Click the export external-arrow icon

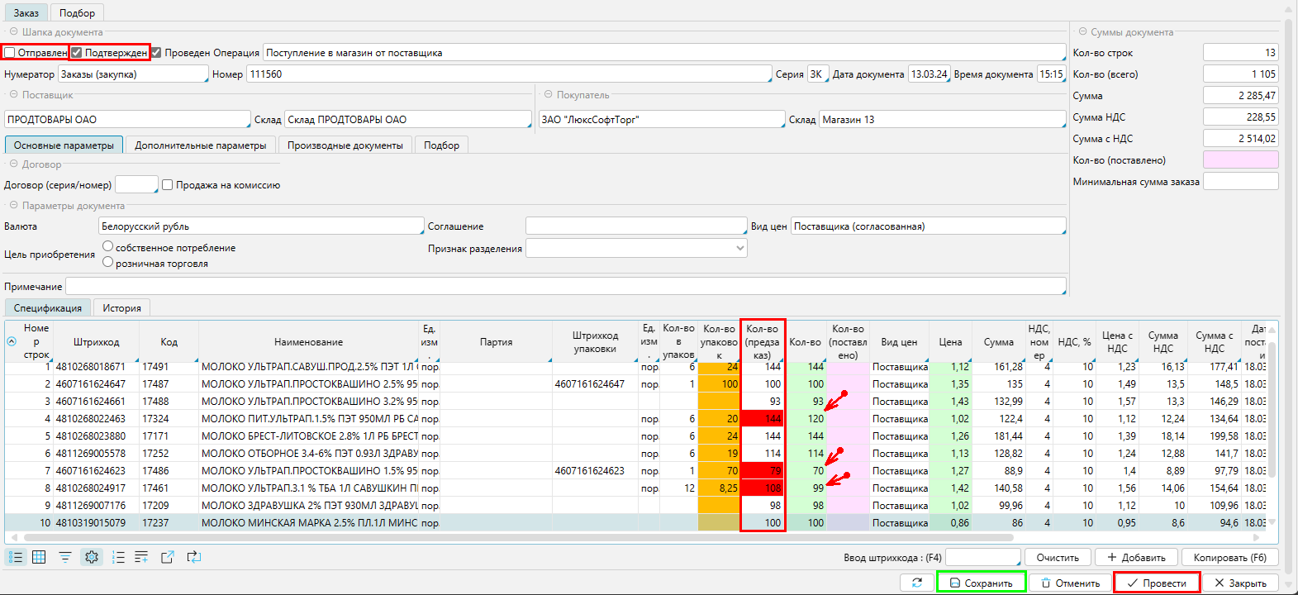168,557
